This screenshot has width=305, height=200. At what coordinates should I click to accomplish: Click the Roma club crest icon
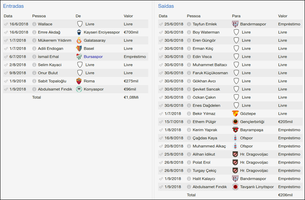79,81
